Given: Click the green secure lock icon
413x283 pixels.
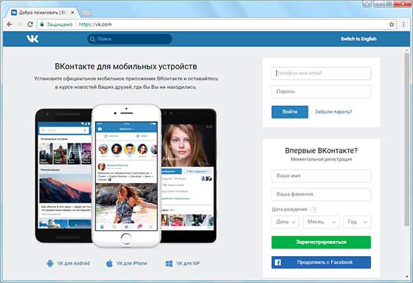Looking at the screenshot, I should coord(42,24).
